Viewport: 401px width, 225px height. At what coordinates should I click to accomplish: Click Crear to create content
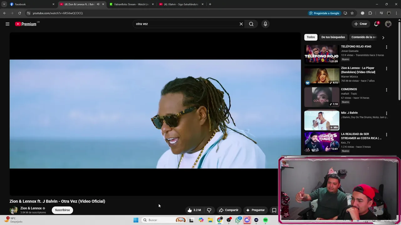click(360, 24)
